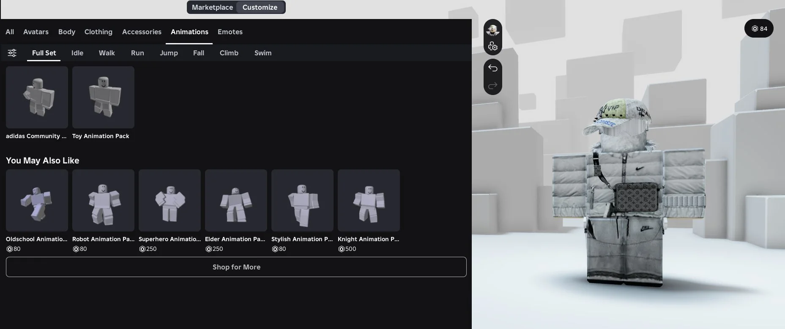Go to the Clothing tab
Viewport: 785px width, 329px height.
click(98, 32)
